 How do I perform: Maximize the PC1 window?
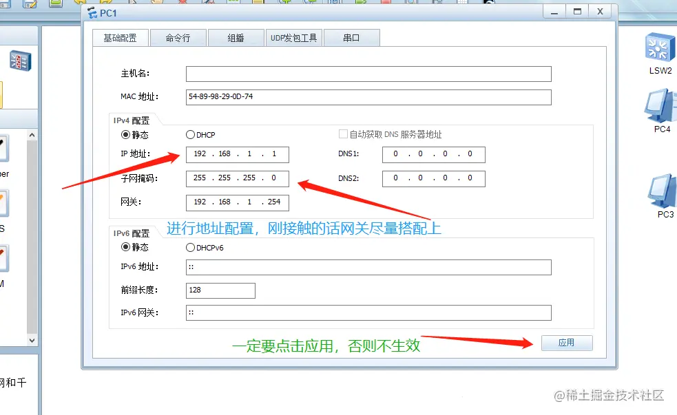coord(577,12)
